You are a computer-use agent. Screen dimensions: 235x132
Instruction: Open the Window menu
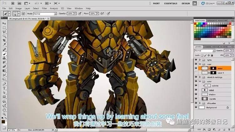coord(79,8)
